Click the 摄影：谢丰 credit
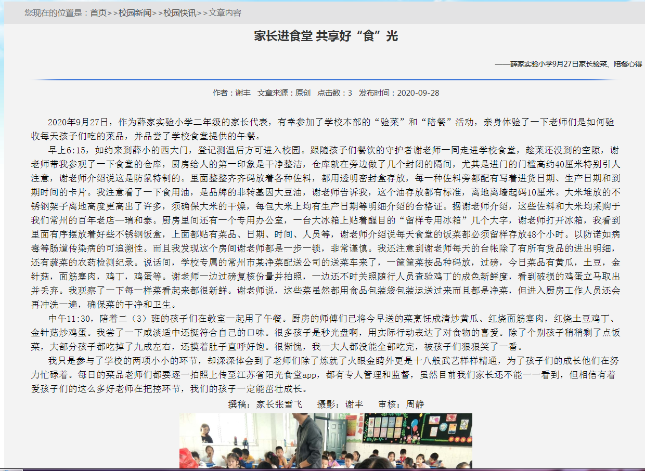This screenshot has height=471, width=645. point(340,404)
